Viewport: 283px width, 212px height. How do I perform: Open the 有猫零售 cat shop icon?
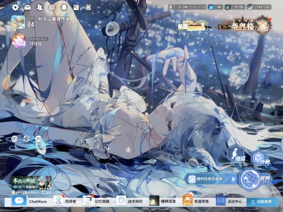[188, 200]
